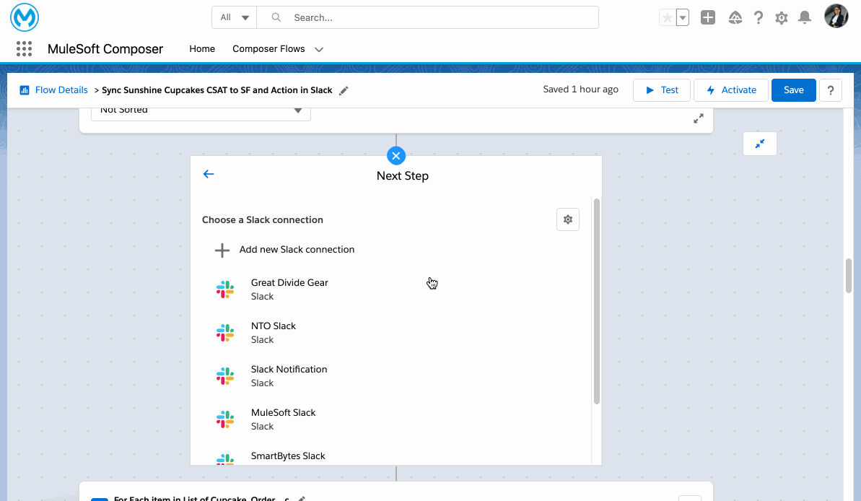Save the flow
The image size is (861, 501).
pyautogui.click(x=793, y=90)
